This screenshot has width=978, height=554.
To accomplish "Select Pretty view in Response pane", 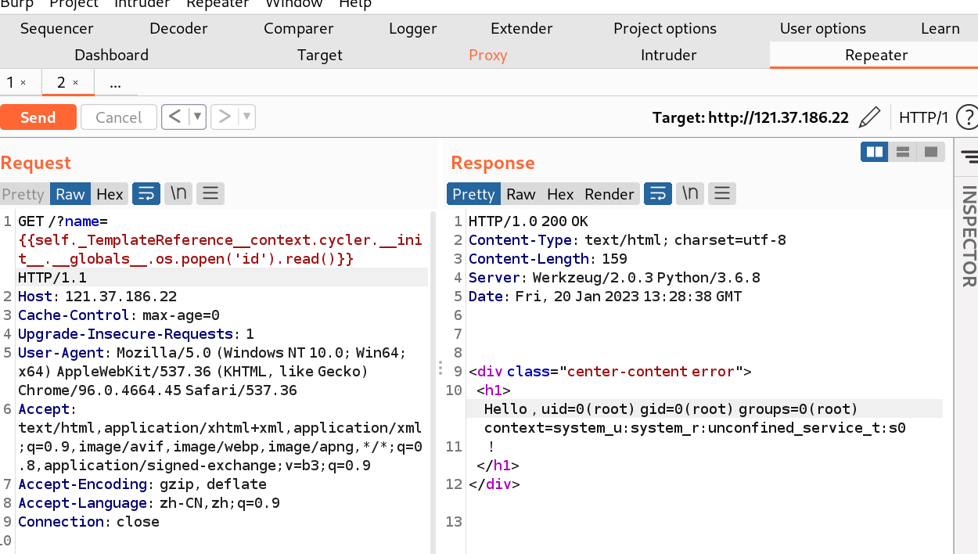I will tap(473, 194).
